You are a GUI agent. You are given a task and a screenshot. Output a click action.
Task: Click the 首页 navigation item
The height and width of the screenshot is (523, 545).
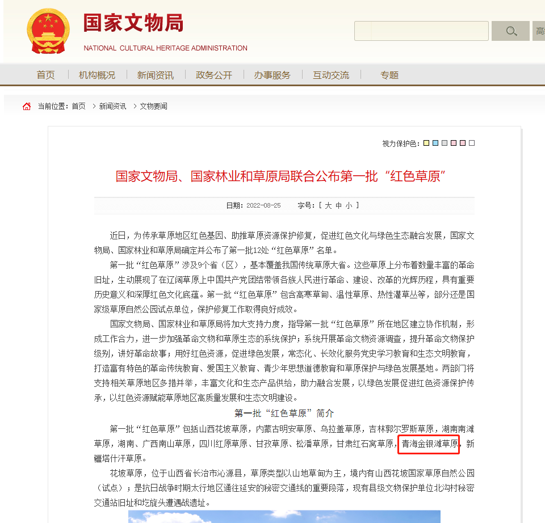click(x=45, y=75)
